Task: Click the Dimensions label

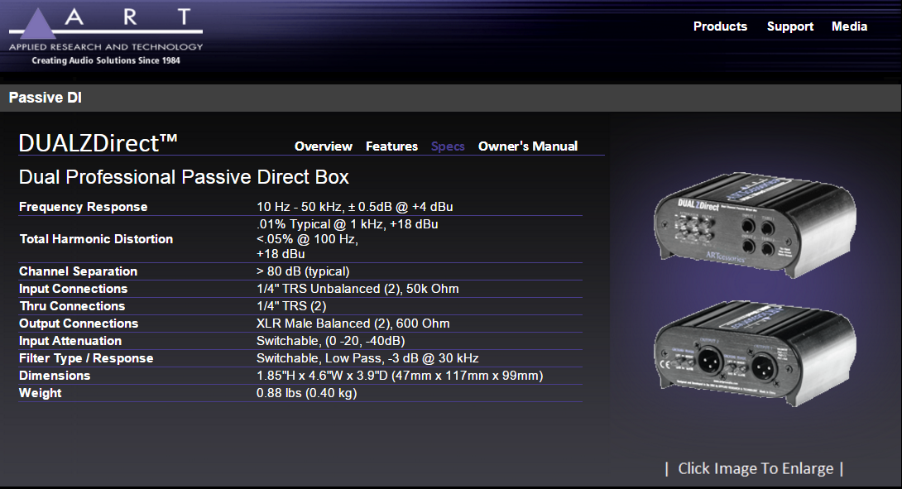Action: click(55, 376)
